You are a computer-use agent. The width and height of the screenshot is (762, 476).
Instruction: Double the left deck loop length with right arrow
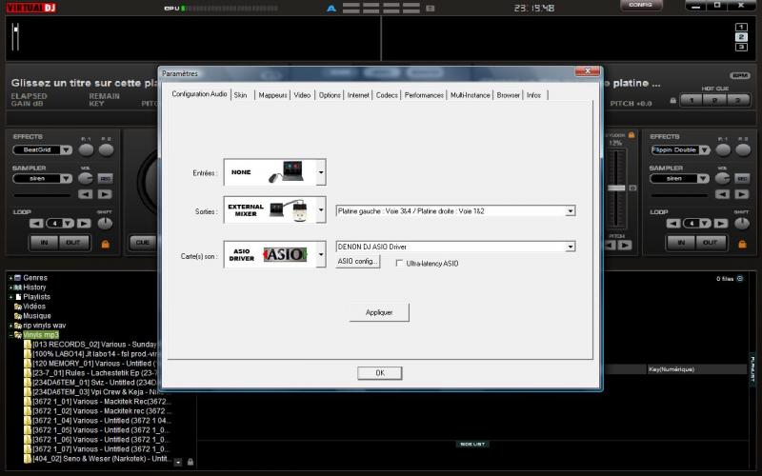pos(84,224)
